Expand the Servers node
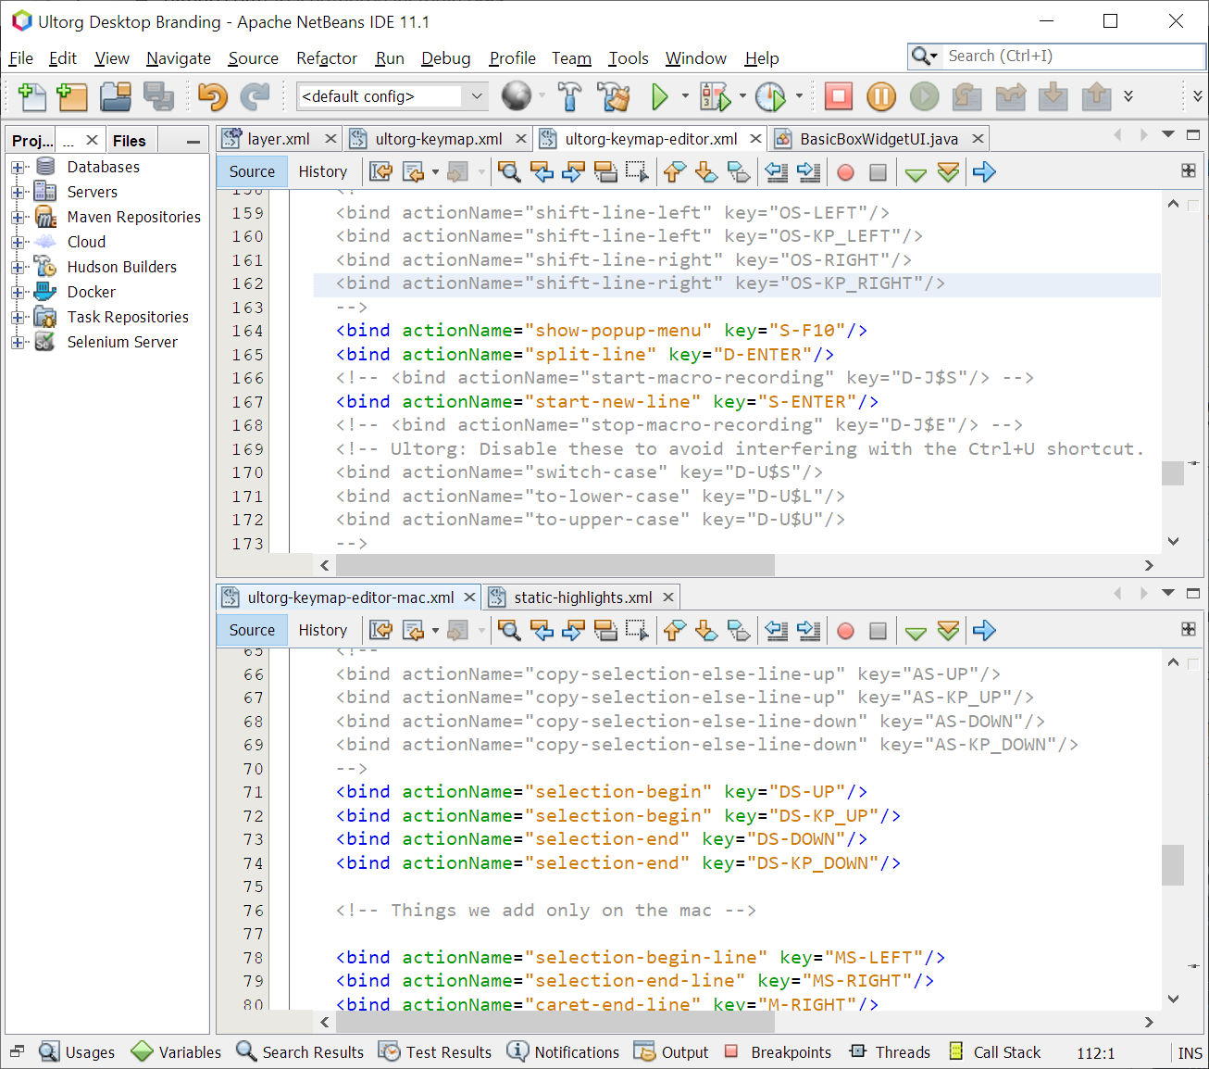1209x1069 pixels. 18,193
